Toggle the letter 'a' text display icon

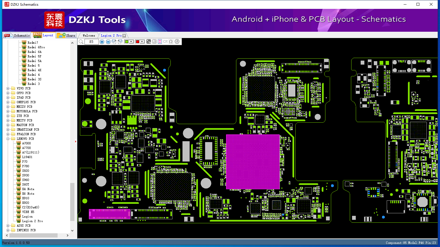coord(154,41)
